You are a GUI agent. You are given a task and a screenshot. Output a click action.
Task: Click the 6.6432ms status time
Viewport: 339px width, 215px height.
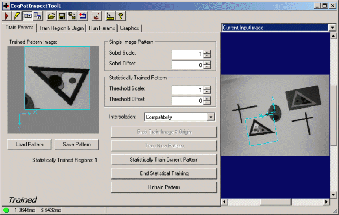click(x=51, y=210)
